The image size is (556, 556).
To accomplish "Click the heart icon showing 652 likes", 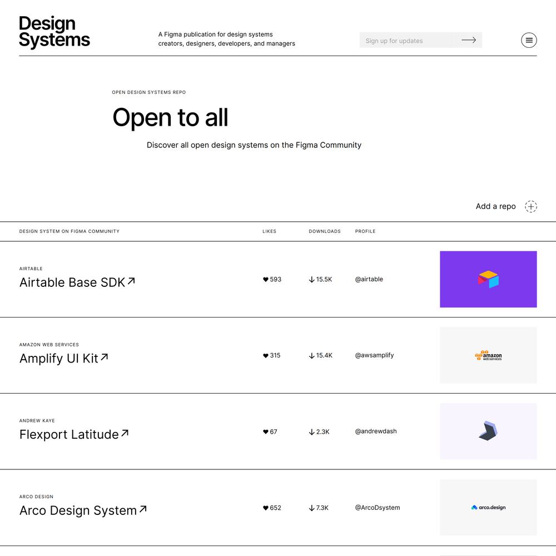I will (x=266, y=508).
